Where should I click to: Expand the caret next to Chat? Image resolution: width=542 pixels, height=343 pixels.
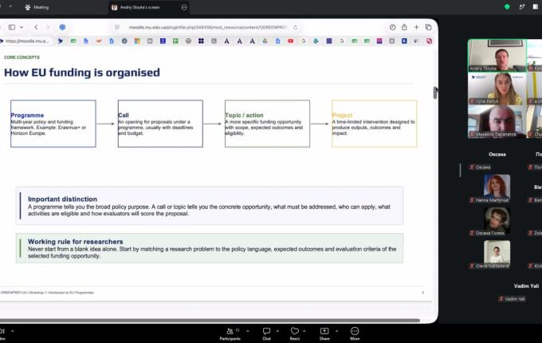tap(277, 331)
